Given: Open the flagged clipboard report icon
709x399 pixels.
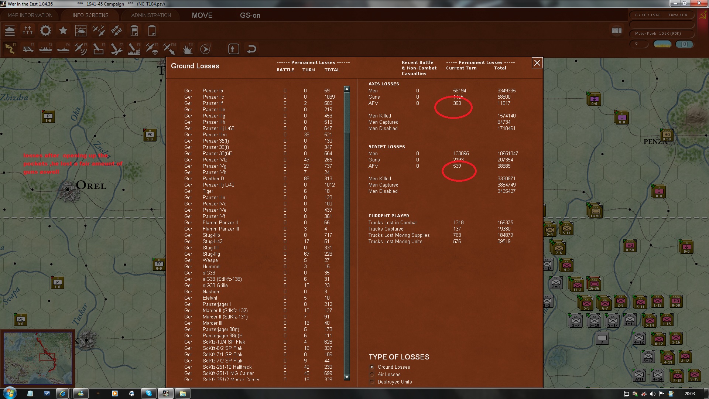Looking at the screenshot, I should (134, 31).
